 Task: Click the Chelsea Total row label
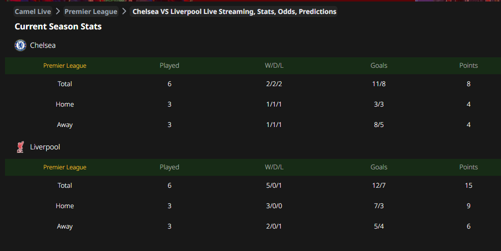(65, 84)
